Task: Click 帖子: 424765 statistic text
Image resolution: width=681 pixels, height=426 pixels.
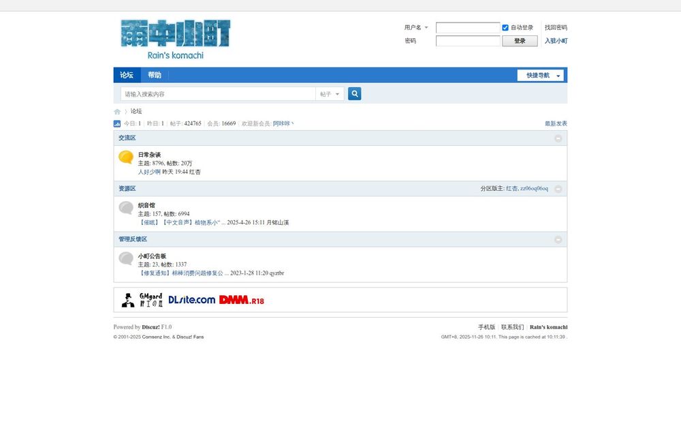Action: pyautogui.click(x=185, y=123)
